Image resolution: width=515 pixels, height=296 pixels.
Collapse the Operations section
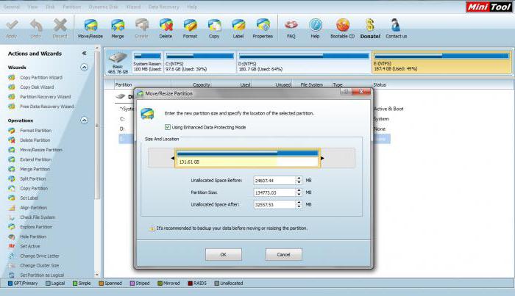[84, 120]
